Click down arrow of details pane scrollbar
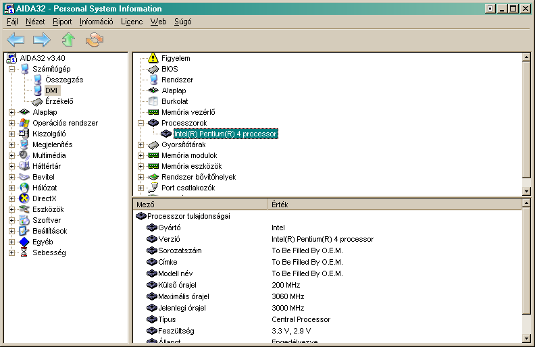The height and width of the screenshot is (347, 535). tap(526, 338)
